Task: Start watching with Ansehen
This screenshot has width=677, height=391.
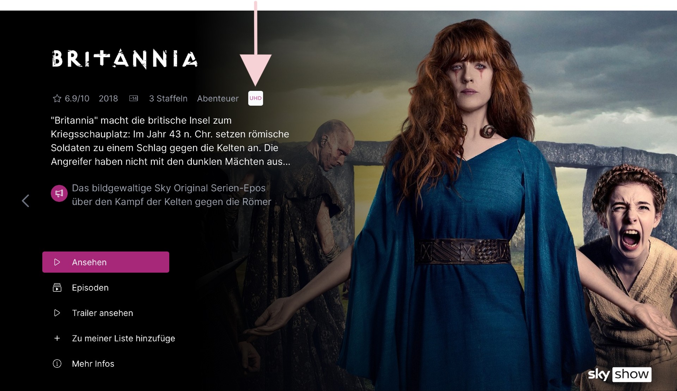Action: 106,262
